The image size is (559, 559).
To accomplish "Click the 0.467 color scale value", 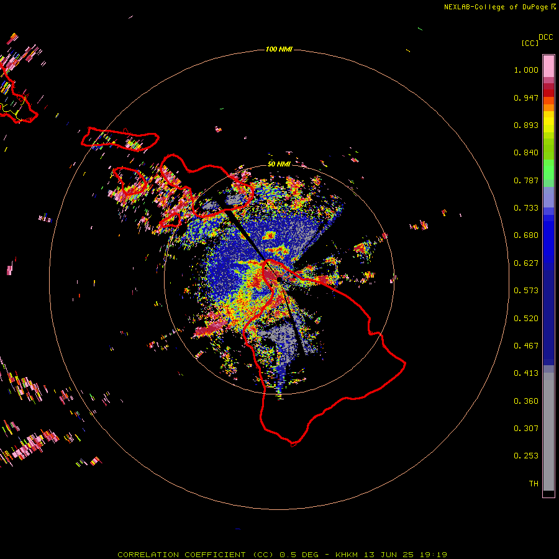I will point(526,346).
